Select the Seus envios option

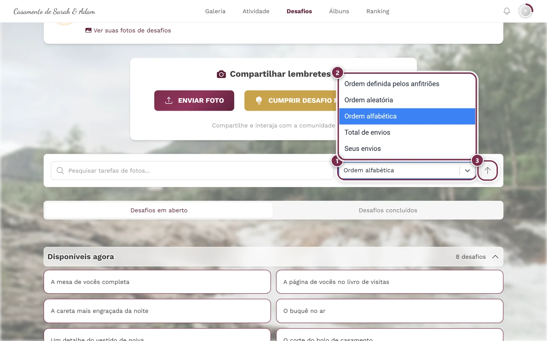(x=407, y=149)
